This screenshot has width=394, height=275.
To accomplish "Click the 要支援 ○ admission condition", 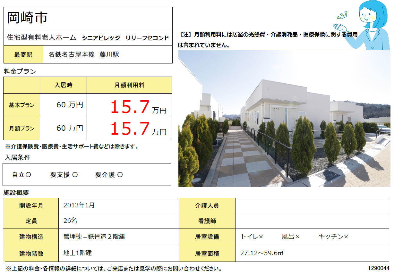I will click(64, 175).
